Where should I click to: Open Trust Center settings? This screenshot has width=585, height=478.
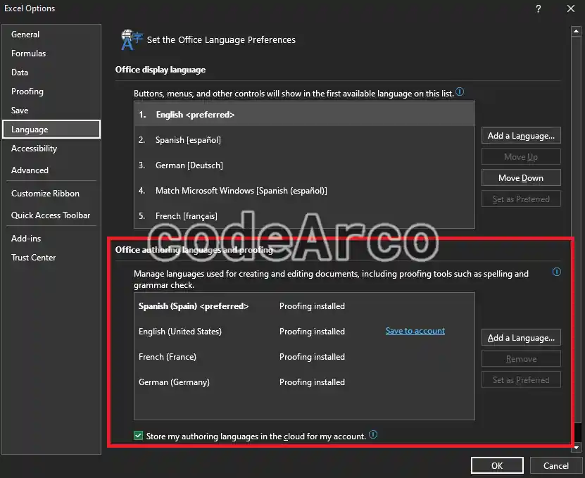(51, 258)
